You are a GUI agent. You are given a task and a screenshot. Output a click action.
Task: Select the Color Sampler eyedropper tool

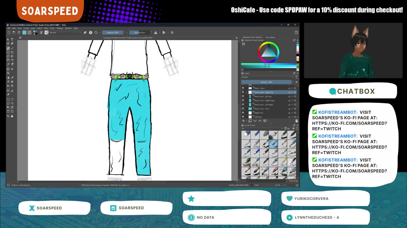tap(12, 78)
